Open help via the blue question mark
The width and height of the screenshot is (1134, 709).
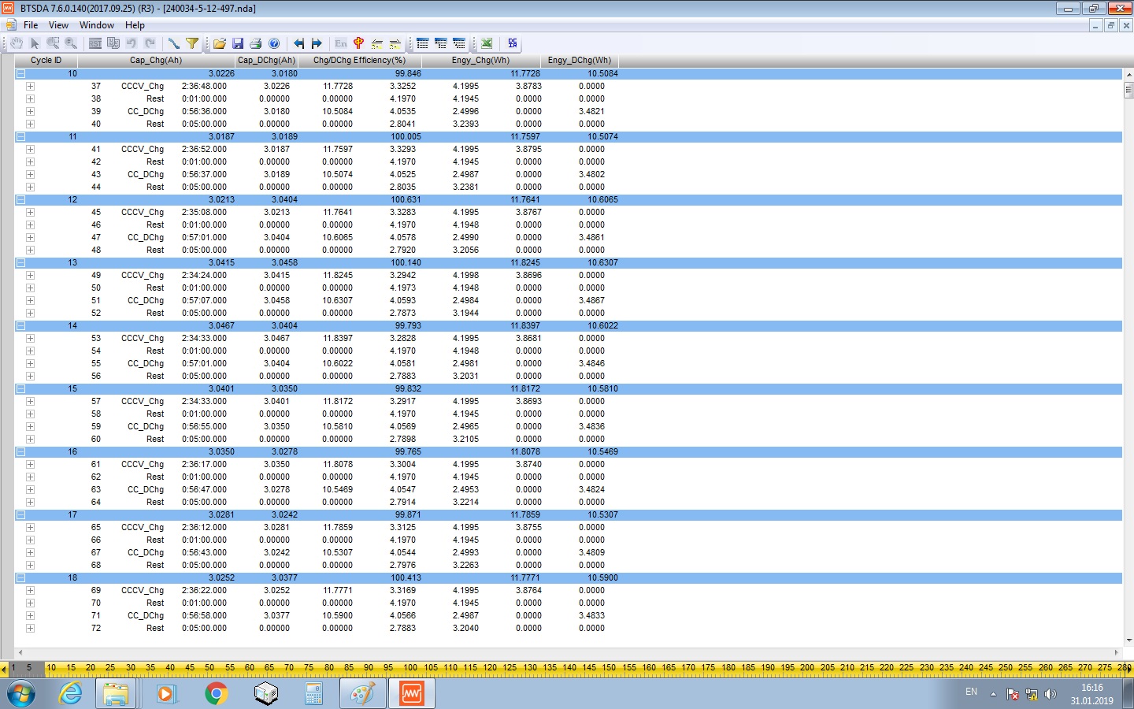coord(274,43)
